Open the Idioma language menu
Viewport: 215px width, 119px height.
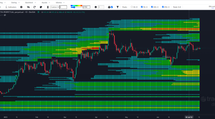click(58, 2)
